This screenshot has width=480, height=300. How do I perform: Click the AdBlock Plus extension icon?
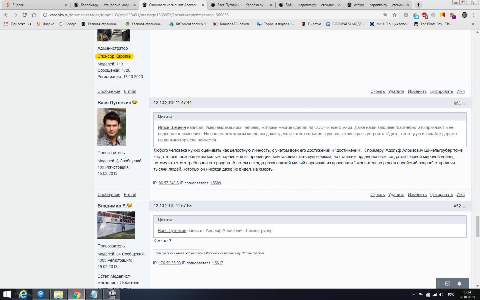425,15
